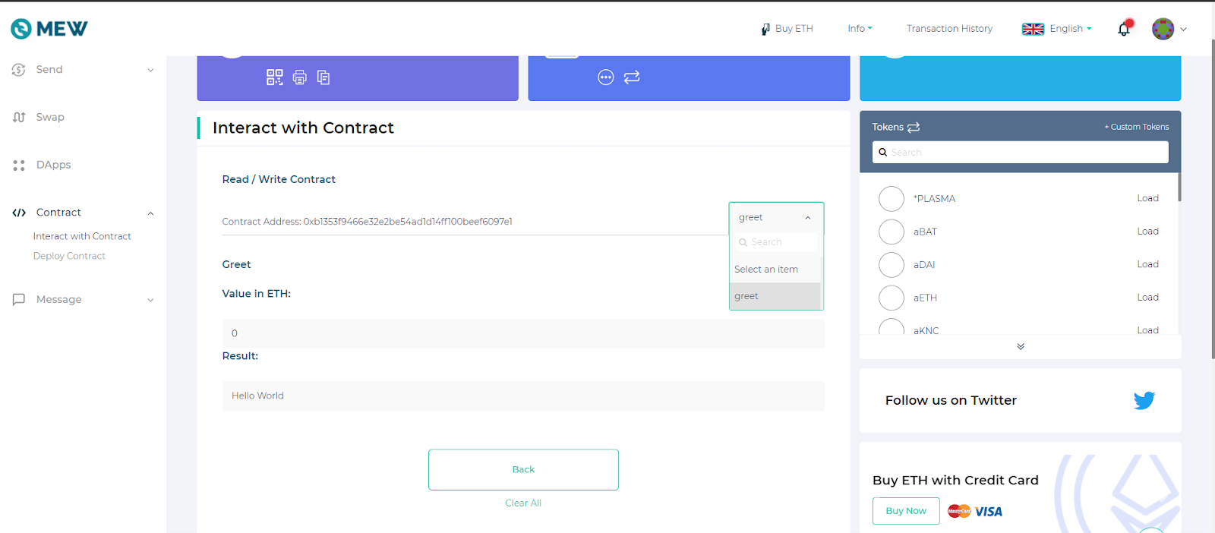The image size is (1215, 533).
Task: Open Transaction History
Action: pyautogui.click(x=949, y=29)
